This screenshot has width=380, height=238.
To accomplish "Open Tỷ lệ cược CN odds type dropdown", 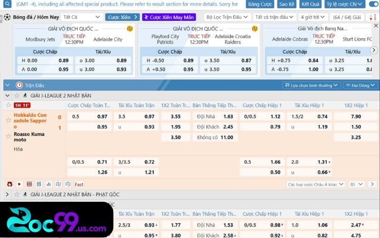I will pyautogui.click(x=345, y=4).
